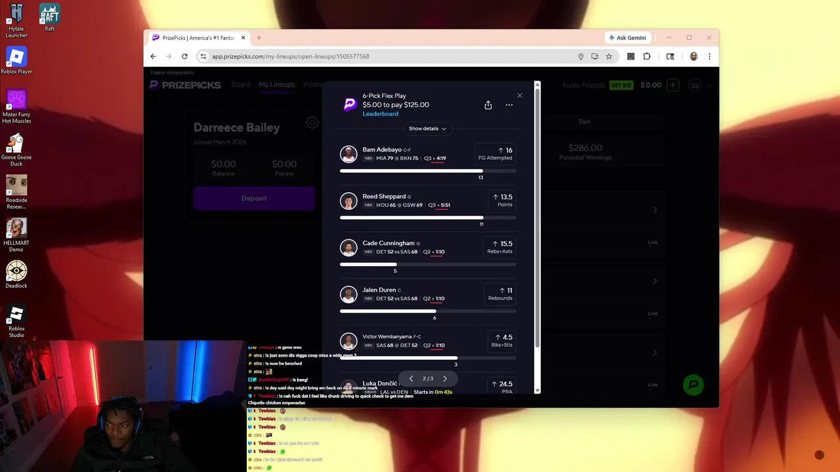Click the Ask Gemini button
The height and width of the screenshot is (472, 840).
click(627, 38)
